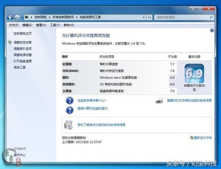Click Windows Aero 的桌面性能 text
Image resolution: width=221 pixels, height=169 pixels.
118,78
